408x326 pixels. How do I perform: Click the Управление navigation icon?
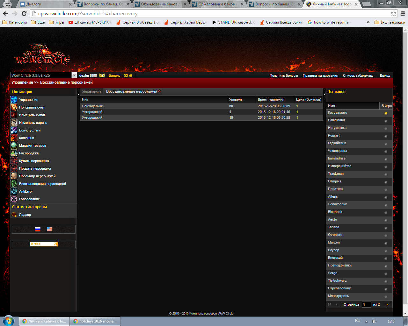coord(14,100)
